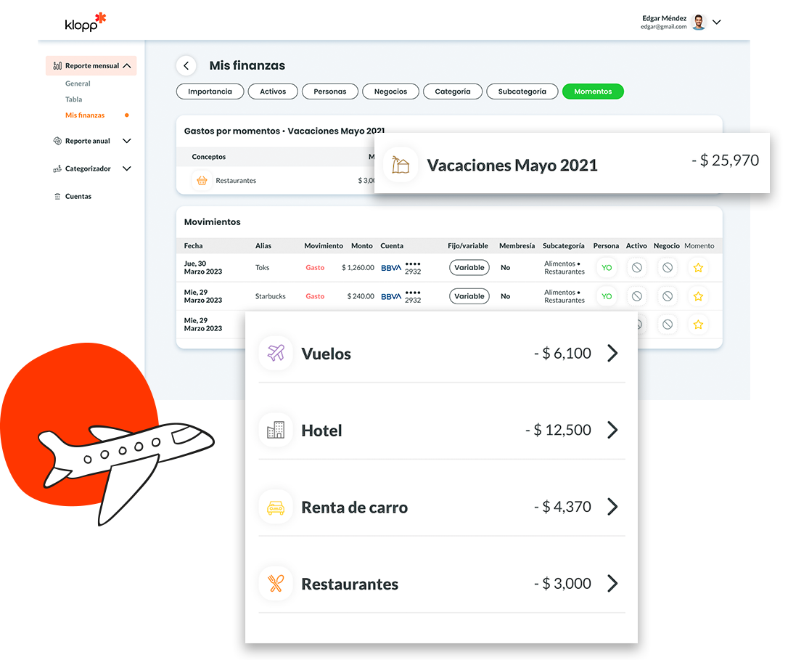Toggle Activo indicator on the Toks row
Image resolution: width=788 pixels, height=660 pixels.
click(636, 268)
